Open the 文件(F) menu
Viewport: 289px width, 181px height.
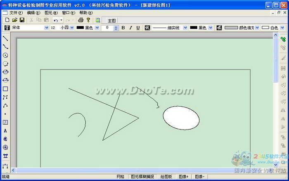coord(16,13)
